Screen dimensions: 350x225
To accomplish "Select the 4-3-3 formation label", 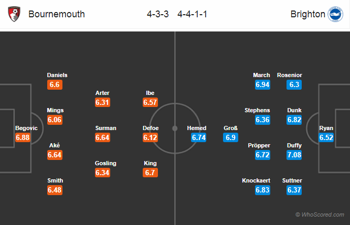I will click(x=157, y=14).
